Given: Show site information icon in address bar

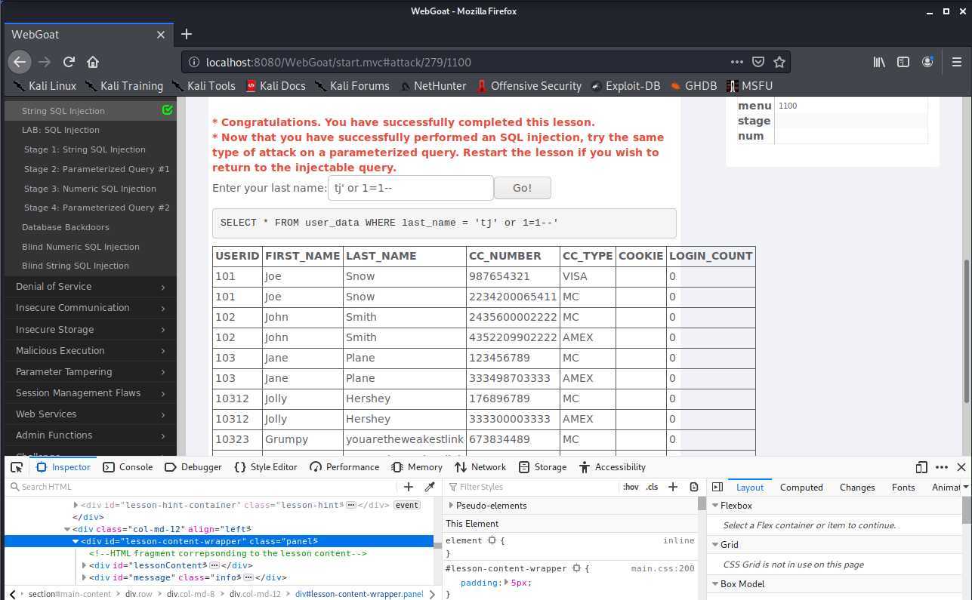Looking at the screenshot, I should point(193,62).
